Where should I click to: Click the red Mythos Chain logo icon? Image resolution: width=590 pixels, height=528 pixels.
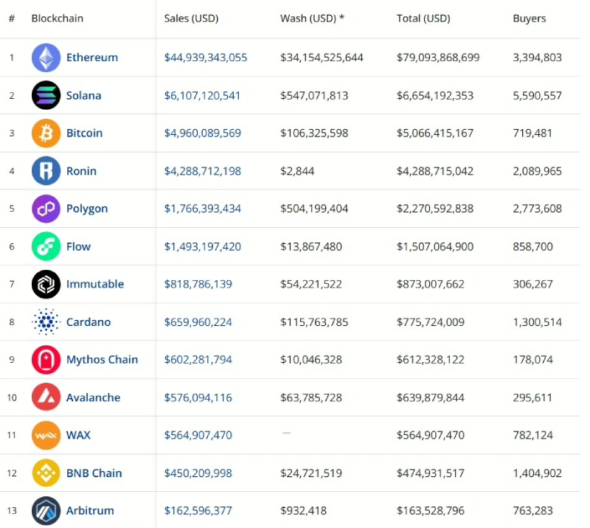46,360
